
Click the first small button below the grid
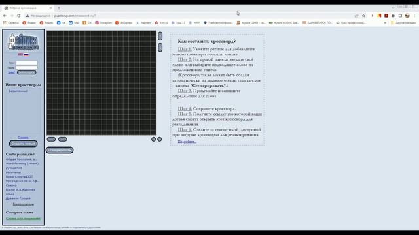tap(51, 139)
